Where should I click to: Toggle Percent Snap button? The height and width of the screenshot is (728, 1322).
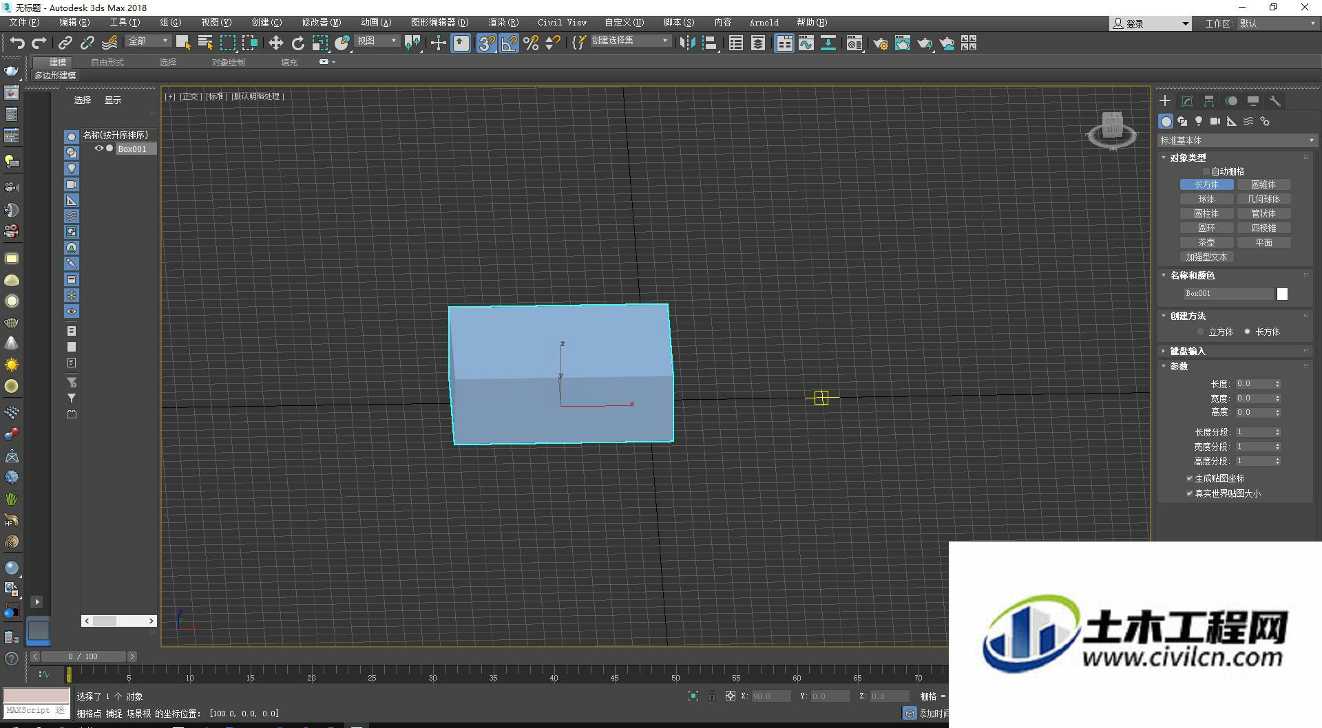point(531,43)
